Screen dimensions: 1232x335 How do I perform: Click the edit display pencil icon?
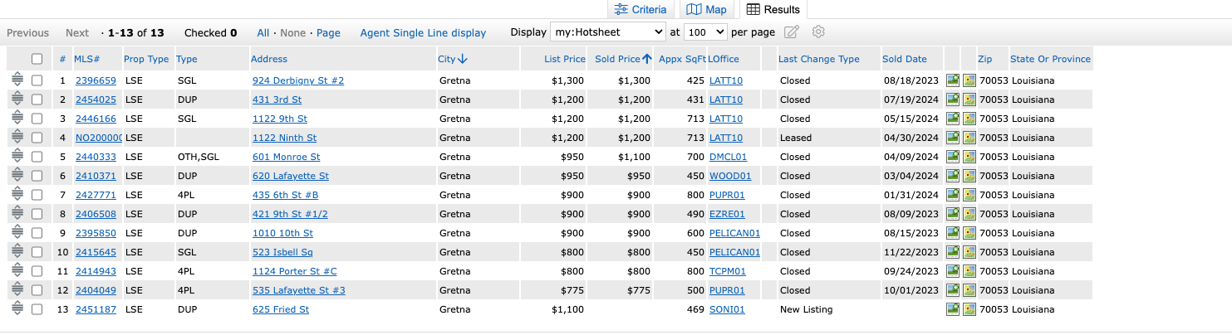792,32
